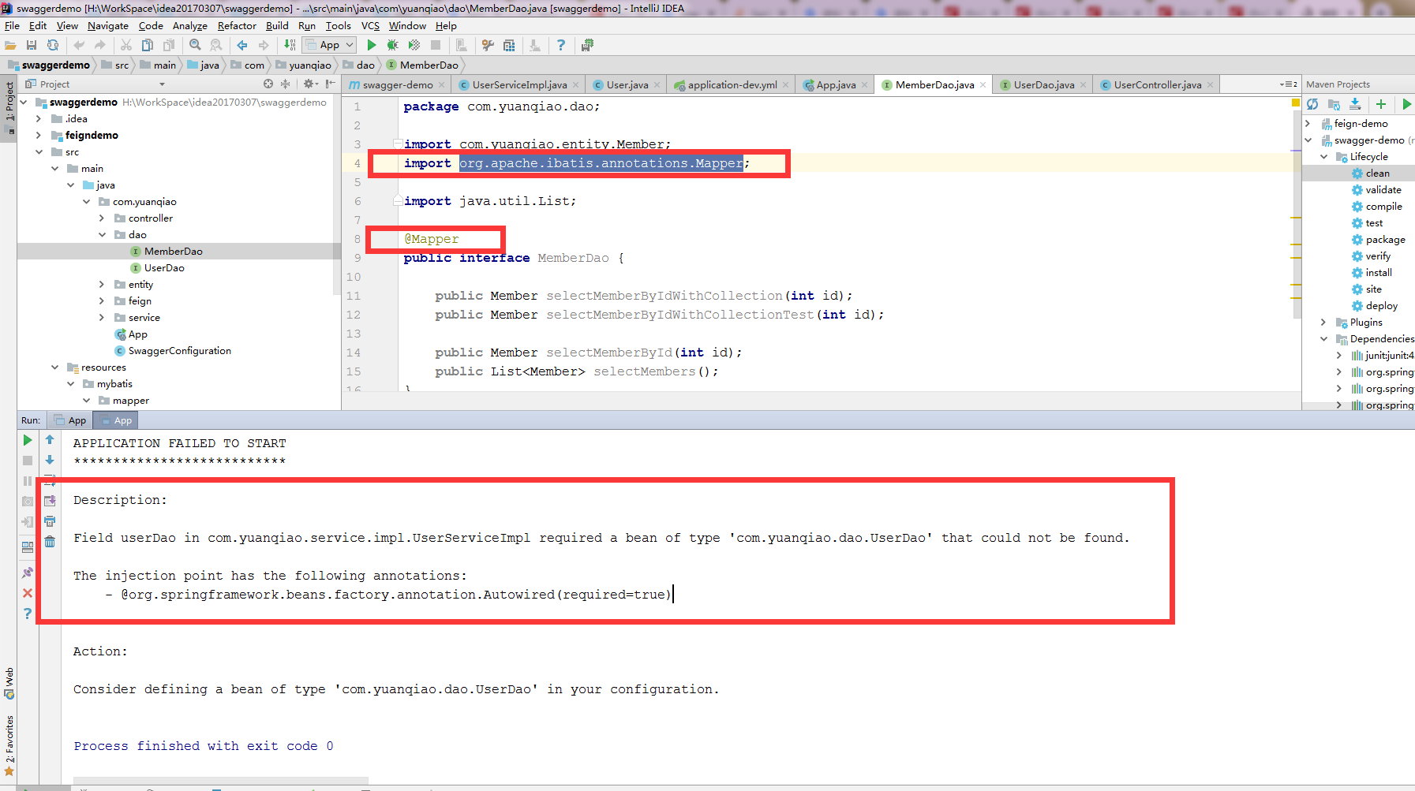Select SwaggerConfiguration class in tree
Screen dimensions: 1415x791
[x=180, y=351]
